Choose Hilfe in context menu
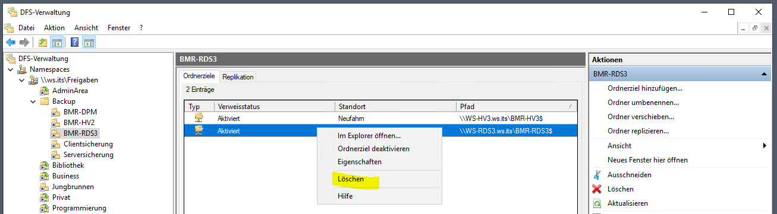 [x=345, y=196]
